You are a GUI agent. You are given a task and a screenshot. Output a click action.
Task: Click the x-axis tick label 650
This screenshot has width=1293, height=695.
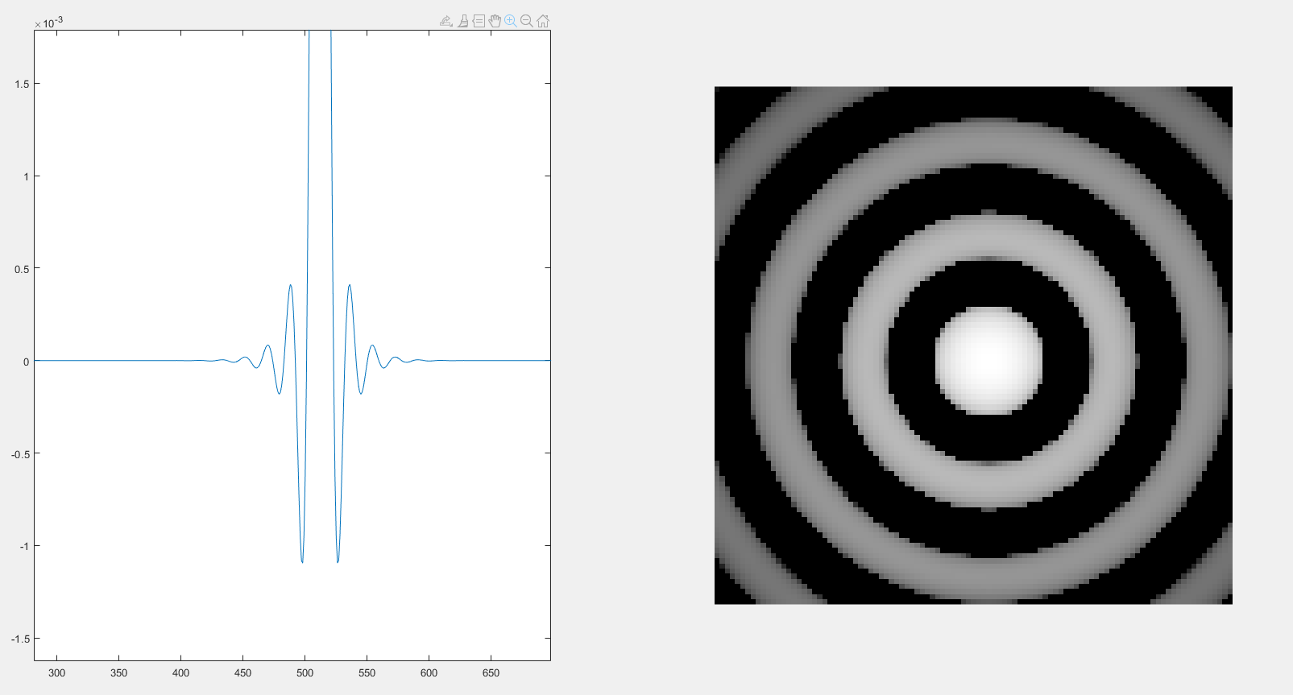click(491, 673)
